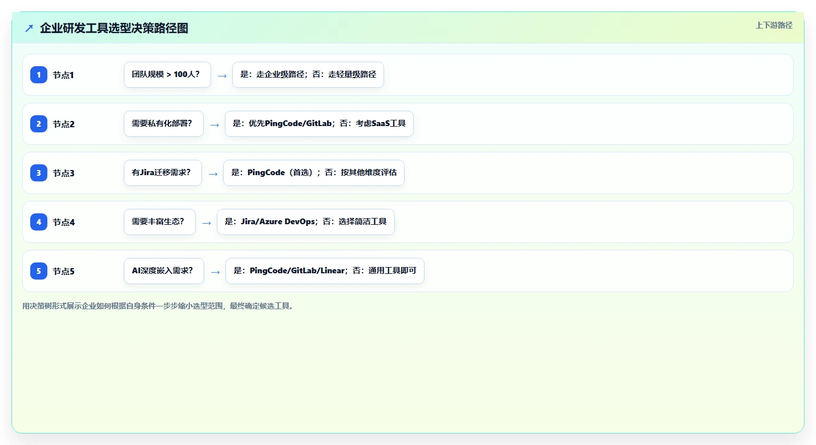Select the 团队规模 > 100人？ question box

point(167,75)
